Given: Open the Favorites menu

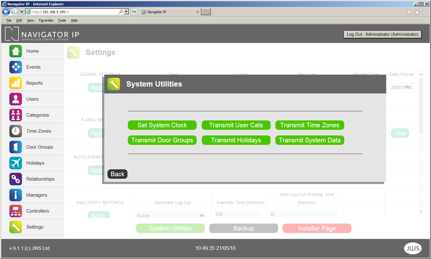Looking at the screenshot, I should [46, 20].
